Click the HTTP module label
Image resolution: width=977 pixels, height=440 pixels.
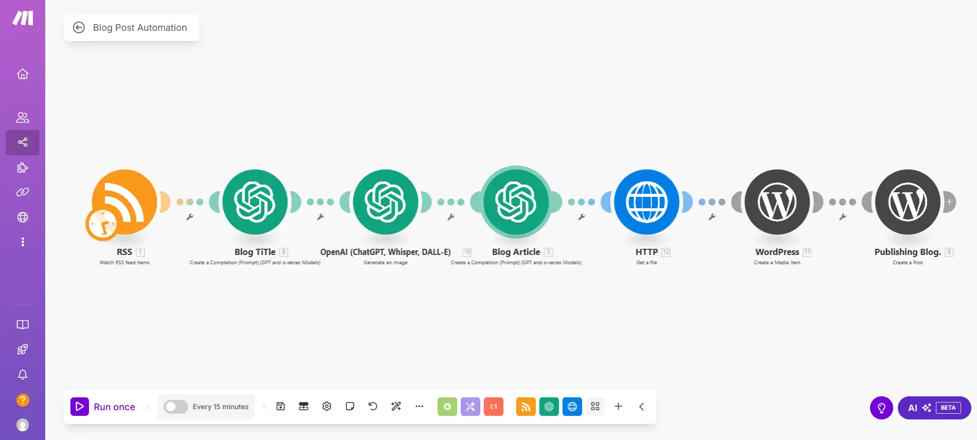tap(646, 252)
